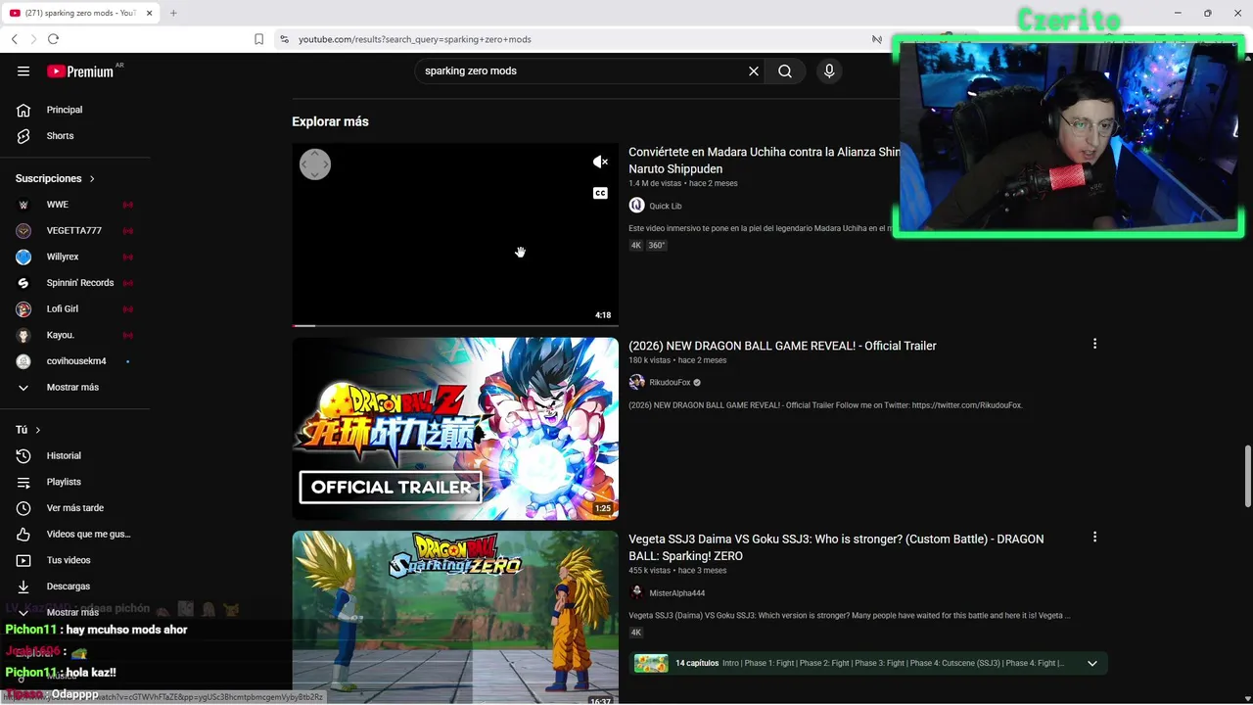Viewport: 1253px width, 705px height.
Task: Reload the page in the browser
Action: click(53, 39)
